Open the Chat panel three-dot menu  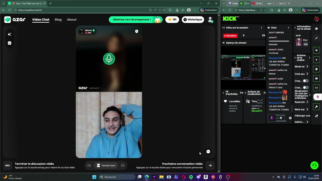click(x=288, y=28)
